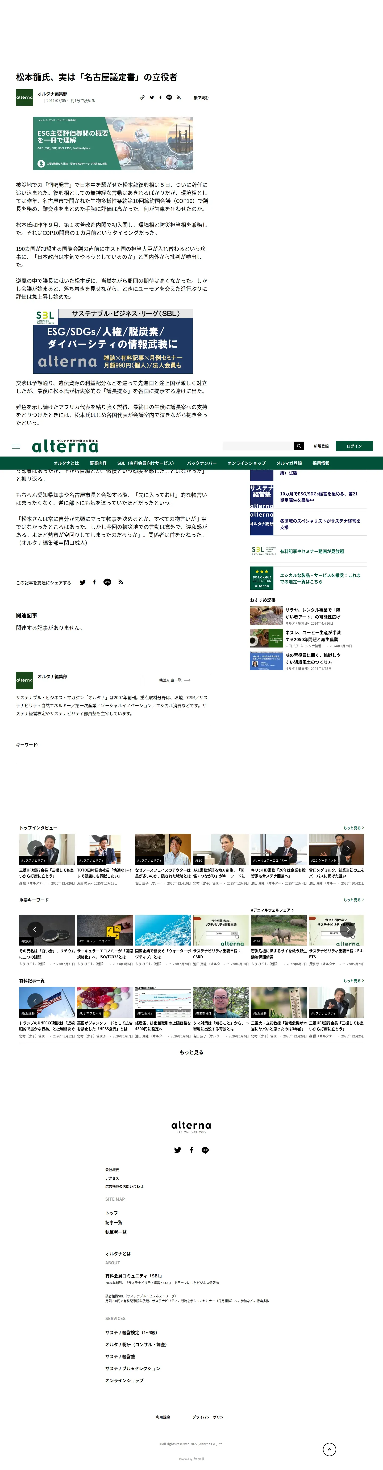
Task: Open recommended article サラヤ、レンタル事業で
Action: click(313, 613)
